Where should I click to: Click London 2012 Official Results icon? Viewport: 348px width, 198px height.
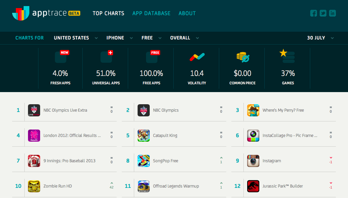pos(34,136)
